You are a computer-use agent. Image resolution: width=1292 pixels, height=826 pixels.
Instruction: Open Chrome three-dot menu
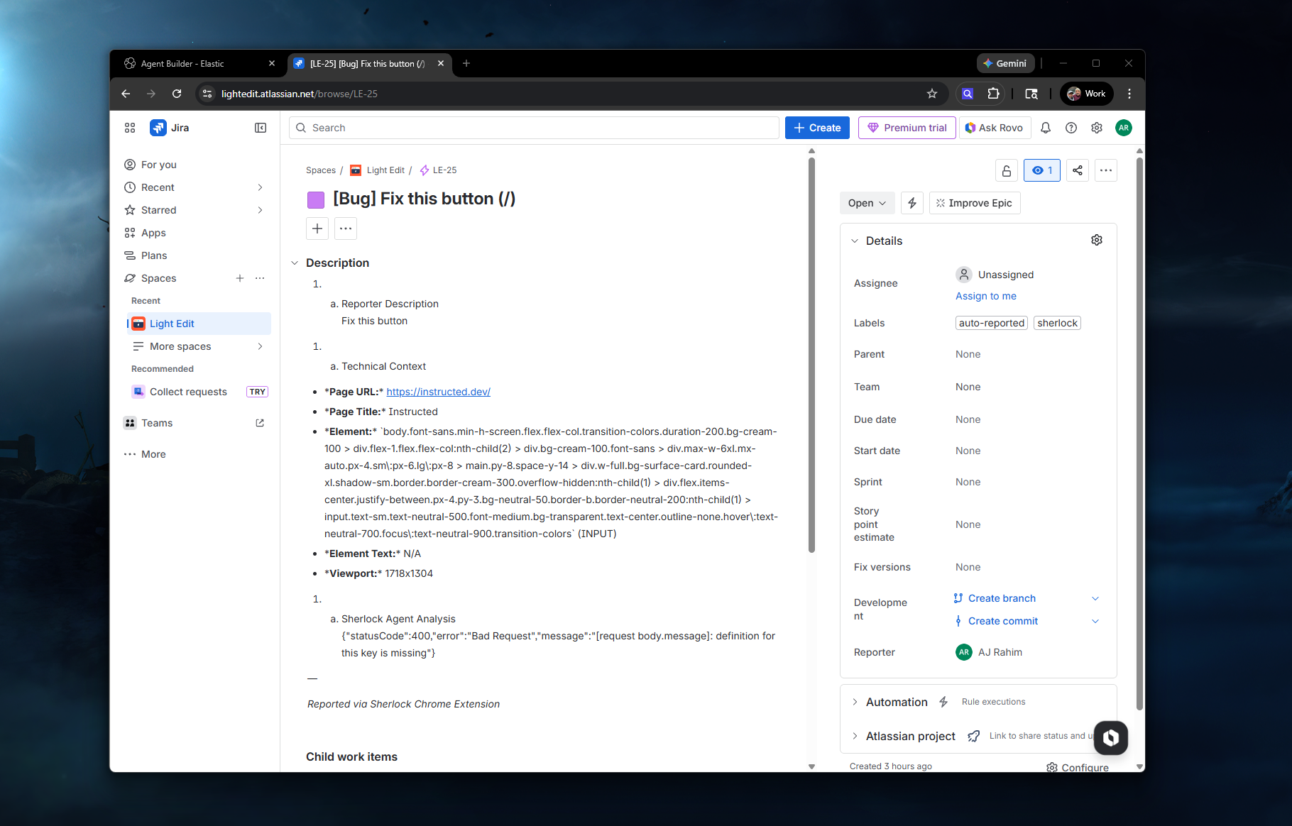pyautogui.click(x=1129, y=94)
